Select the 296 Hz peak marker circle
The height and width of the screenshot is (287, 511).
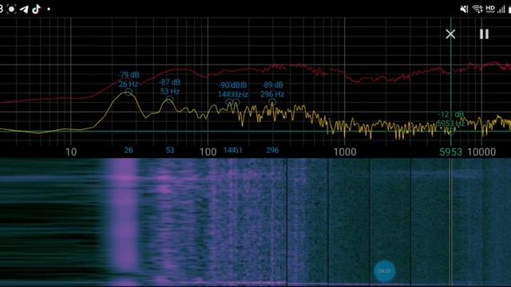point(272,102)
